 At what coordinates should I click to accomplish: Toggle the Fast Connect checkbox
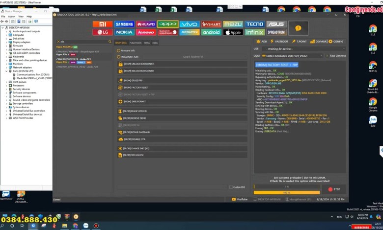point(327,56)
